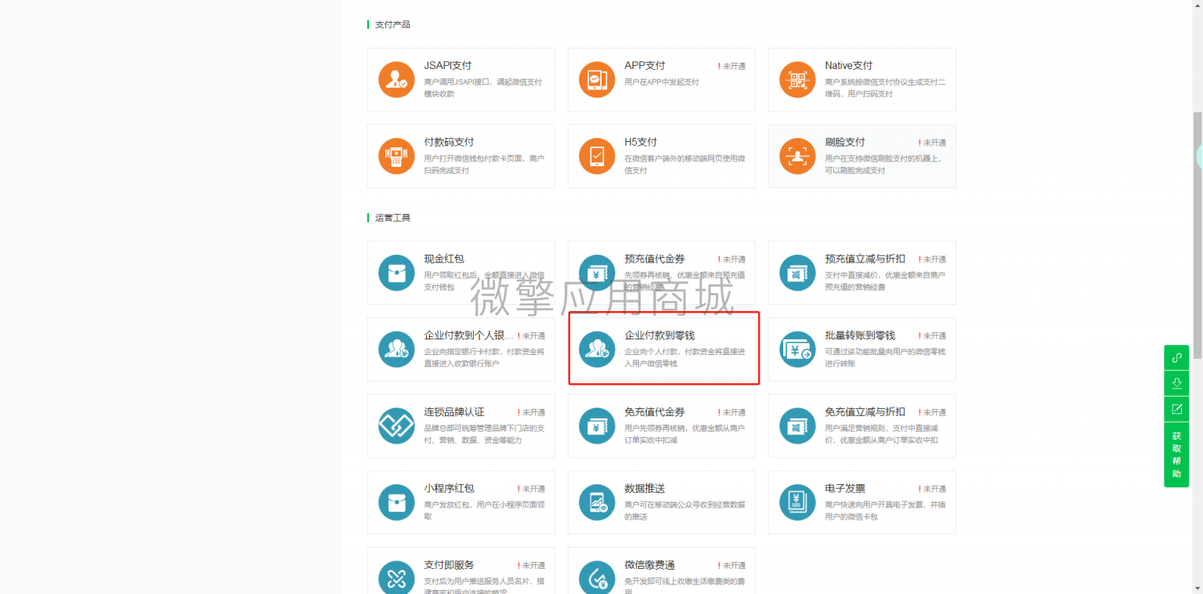Select the 微信缴费通 checkmark icon
Screen dimensions: 1203x594
pyautogui.click(x=597, y=578)
